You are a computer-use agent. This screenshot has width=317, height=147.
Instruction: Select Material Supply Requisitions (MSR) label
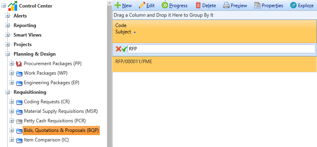[61, 111]
